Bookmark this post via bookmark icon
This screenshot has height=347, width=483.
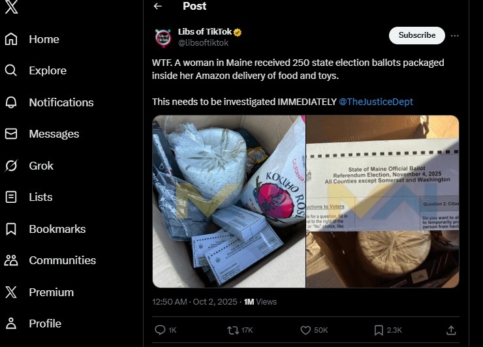(379, 330)
